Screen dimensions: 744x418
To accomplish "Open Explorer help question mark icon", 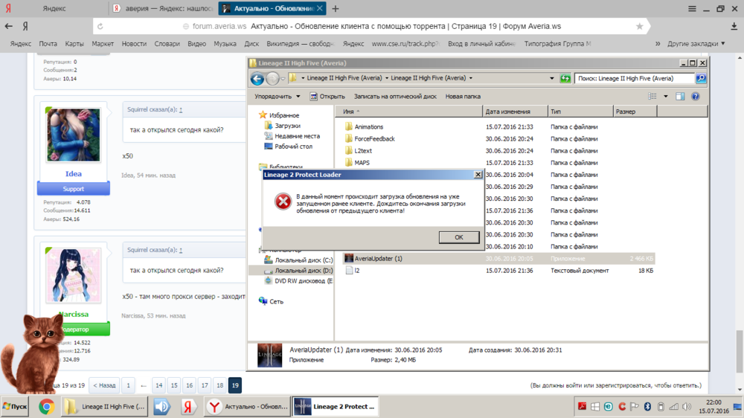I will click(696, 97).
